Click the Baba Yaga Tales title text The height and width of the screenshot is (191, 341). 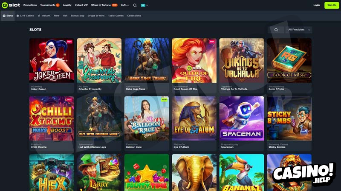point(136,89)
